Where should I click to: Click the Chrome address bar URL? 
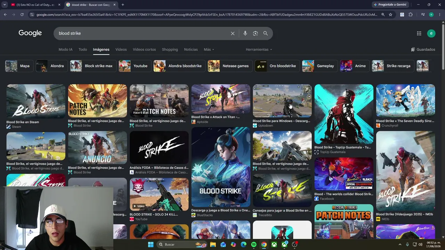pyautogui.click(x=207, y=15)
